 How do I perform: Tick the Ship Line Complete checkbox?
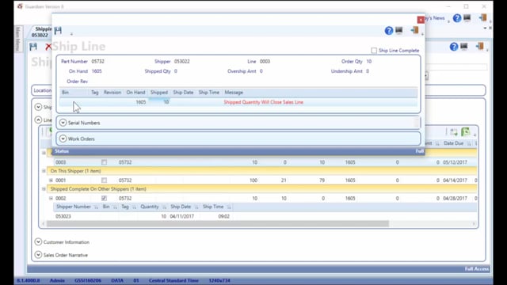click(x=374, y=51)
